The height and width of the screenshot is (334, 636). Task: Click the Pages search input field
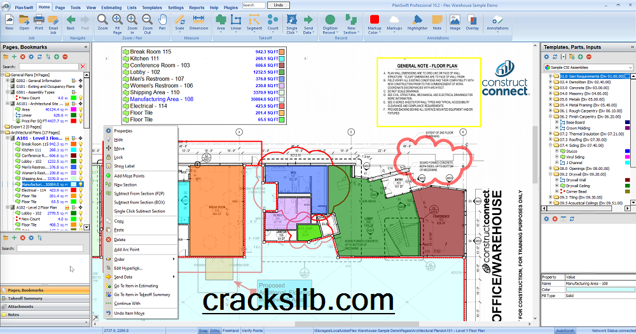[48, 67]
